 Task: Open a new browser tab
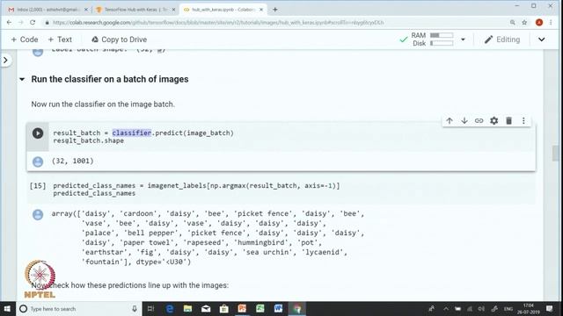click(274, 10)
